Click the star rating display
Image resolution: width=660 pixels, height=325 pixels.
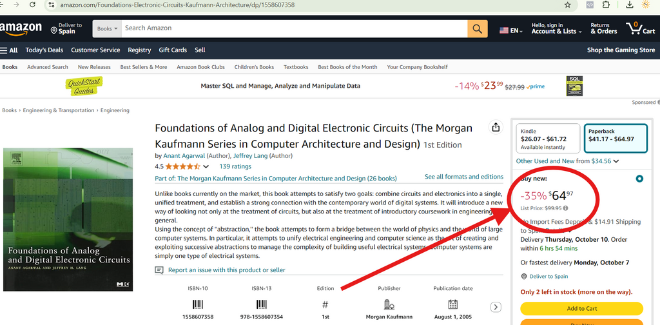182,166
